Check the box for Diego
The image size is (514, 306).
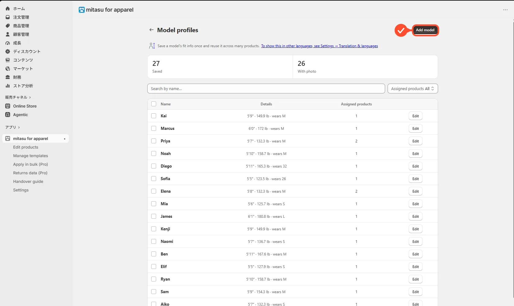(x=154, y=166)
